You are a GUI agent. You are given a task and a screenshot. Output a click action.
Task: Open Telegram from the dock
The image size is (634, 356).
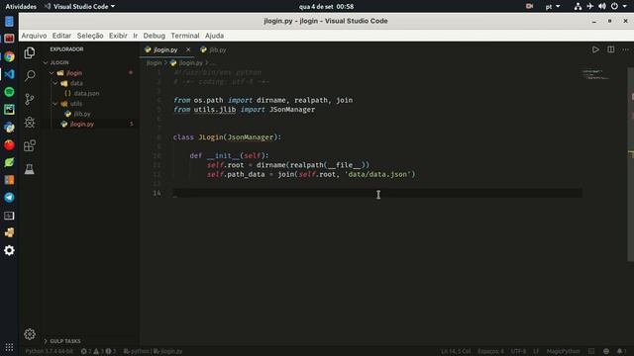point(9,198)
